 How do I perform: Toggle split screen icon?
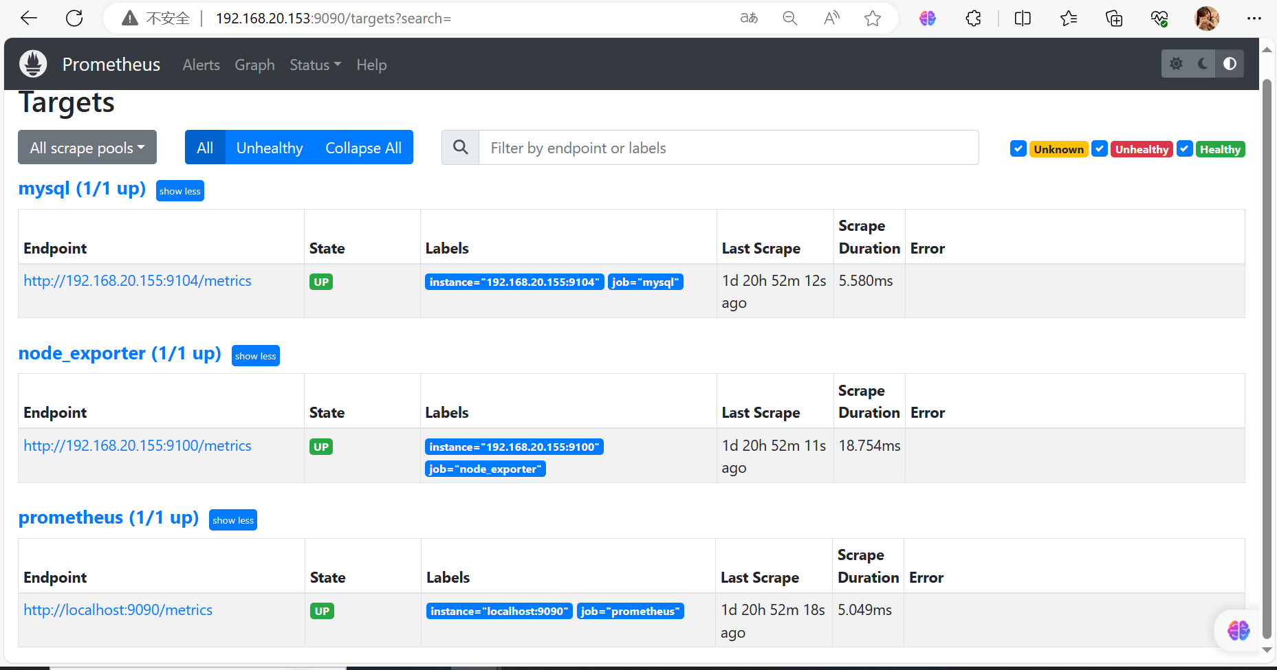[x=1023, y=19]
